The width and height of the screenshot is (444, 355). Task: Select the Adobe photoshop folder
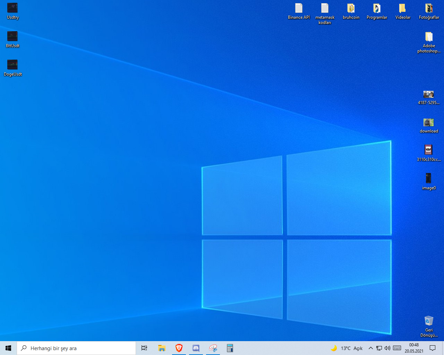point(429,42)
